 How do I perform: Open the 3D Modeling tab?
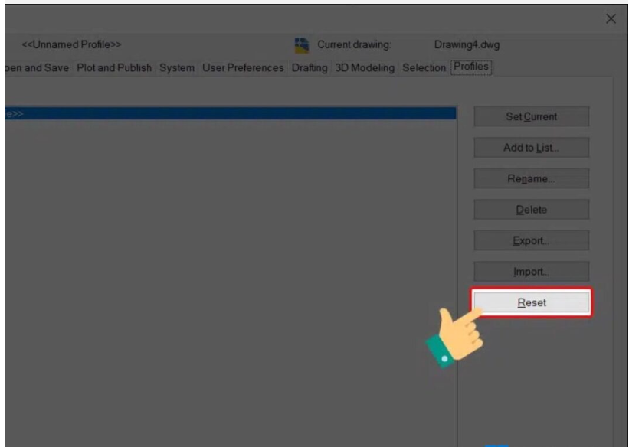click(x=364, y=68)
